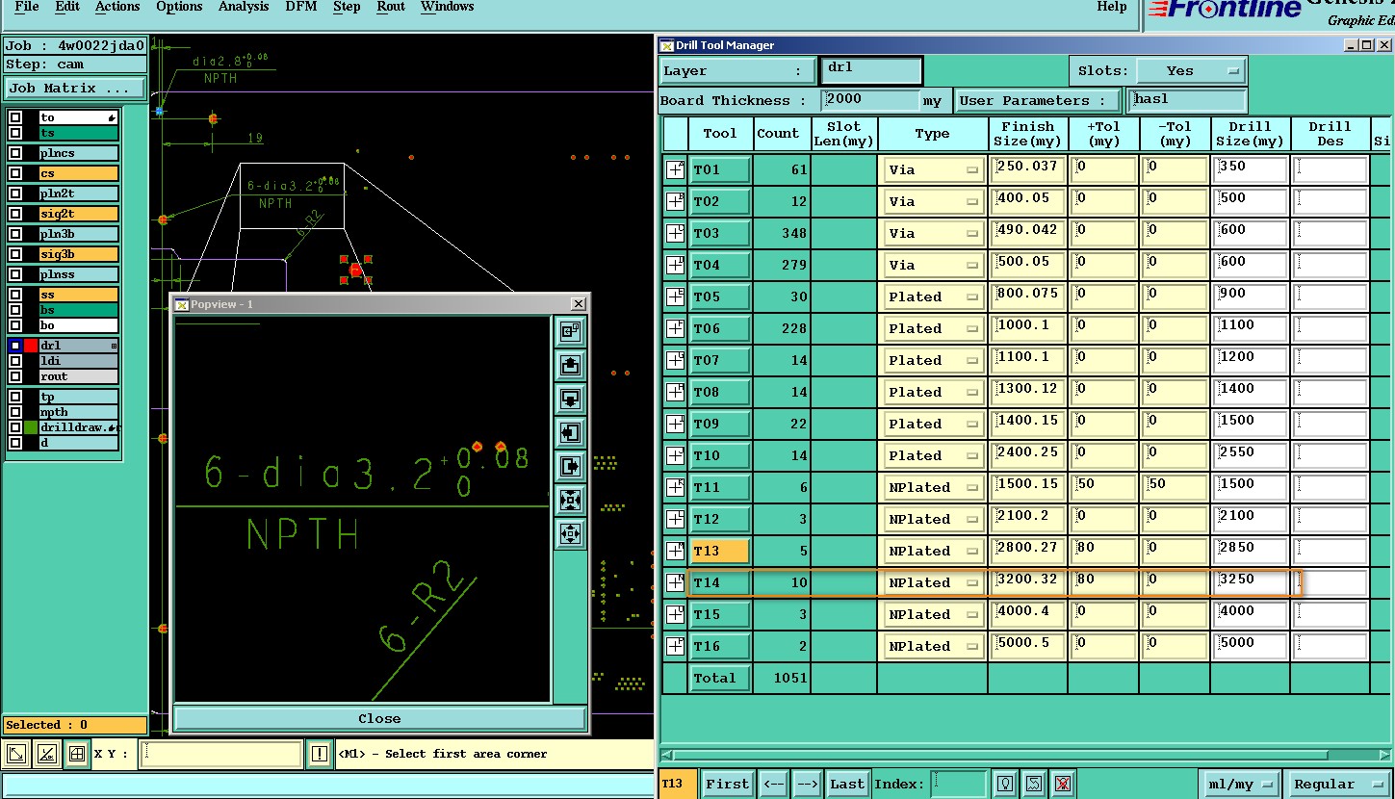
Task: Click the plus icon for tool T16
Action: point(676,647)
